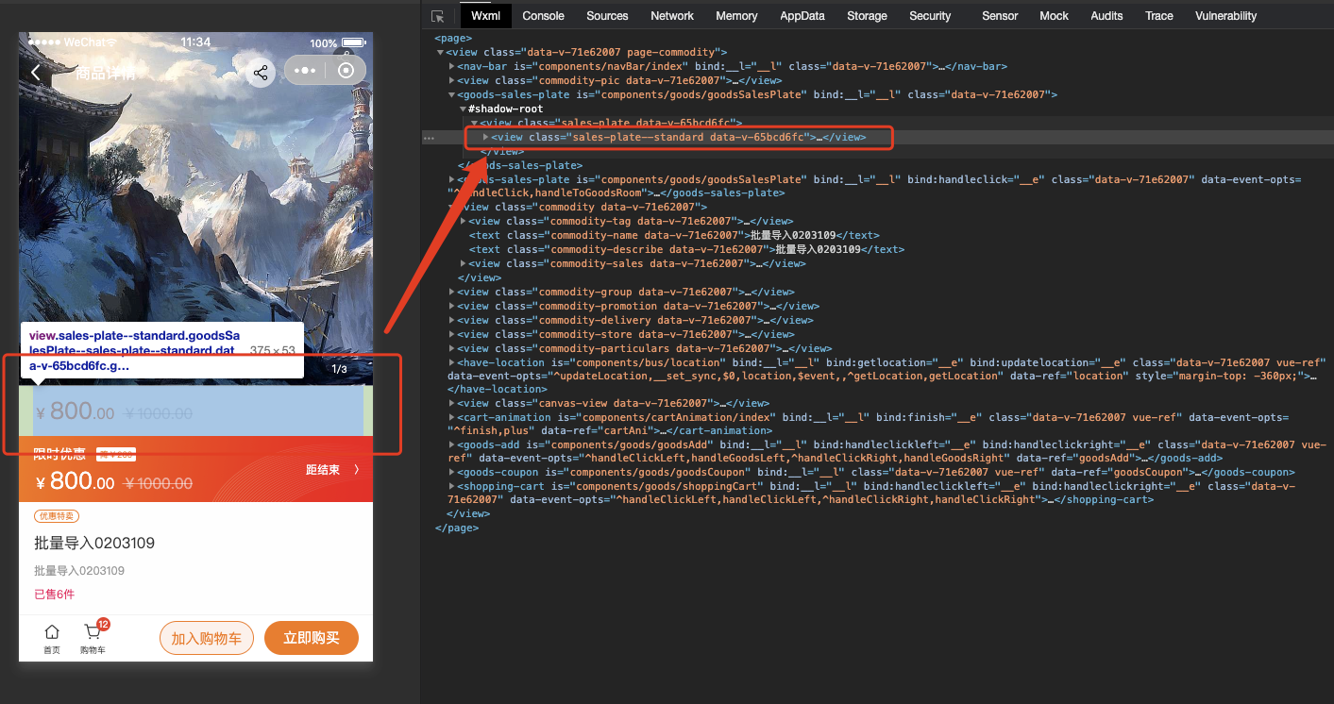Expand the nav-bar node
The image size is (1334, 704).
[x=451, y=67]
